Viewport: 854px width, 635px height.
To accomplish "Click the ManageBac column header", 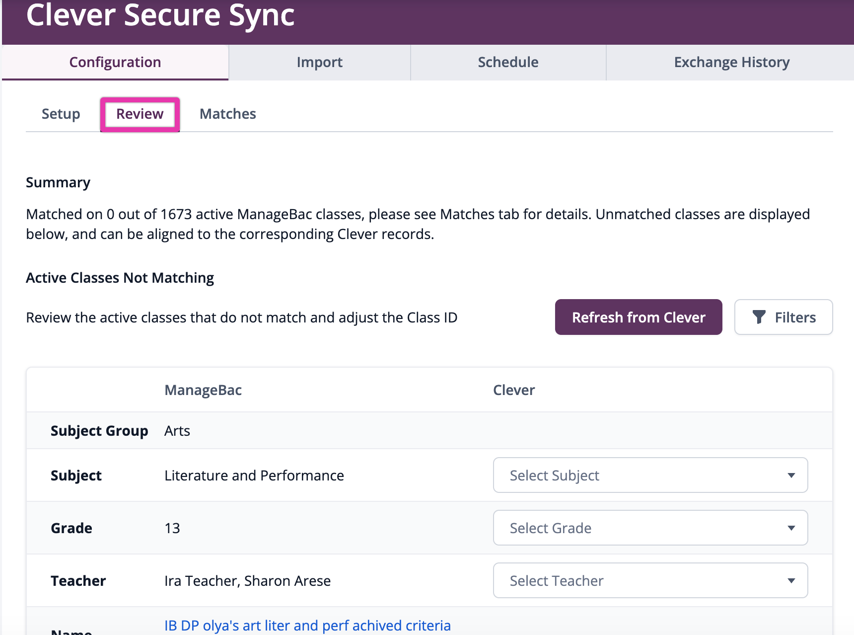I will (x=203, y=390).
